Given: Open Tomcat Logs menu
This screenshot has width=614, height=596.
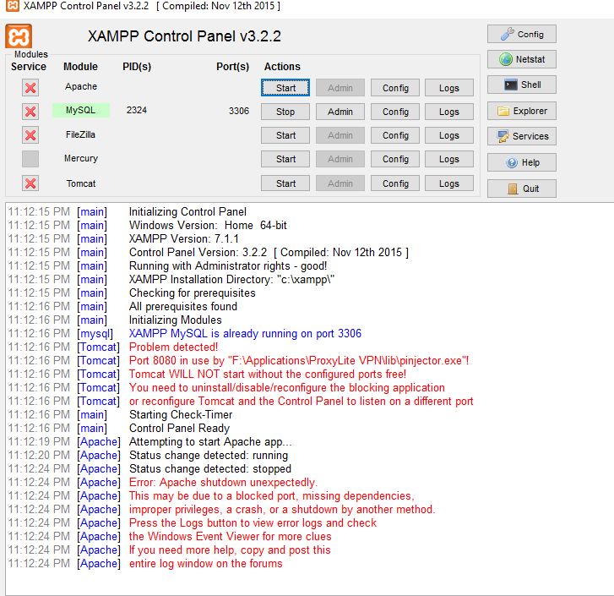Looking at the screenshot, I should (449, 183).
